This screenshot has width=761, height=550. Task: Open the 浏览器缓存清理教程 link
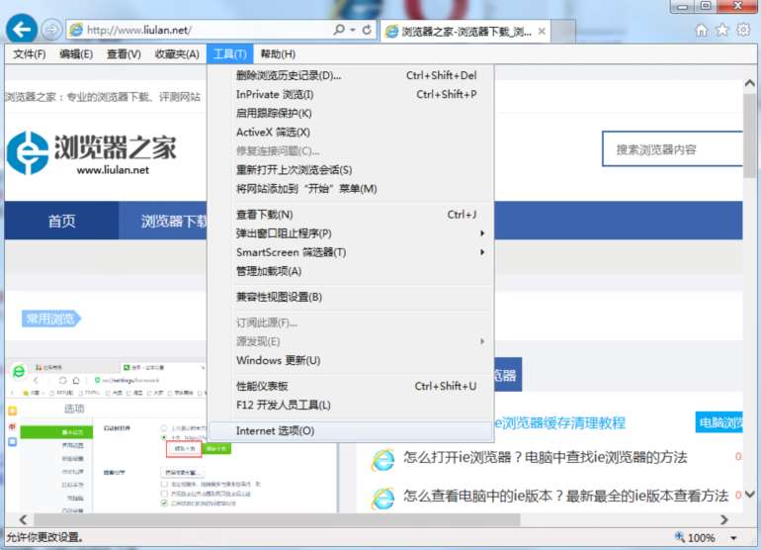pyautogui.click(x=559, y=423)
